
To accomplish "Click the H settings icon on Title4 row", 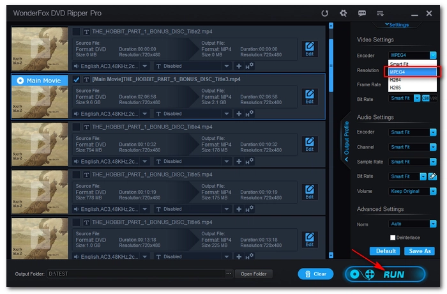I will 249,161.
